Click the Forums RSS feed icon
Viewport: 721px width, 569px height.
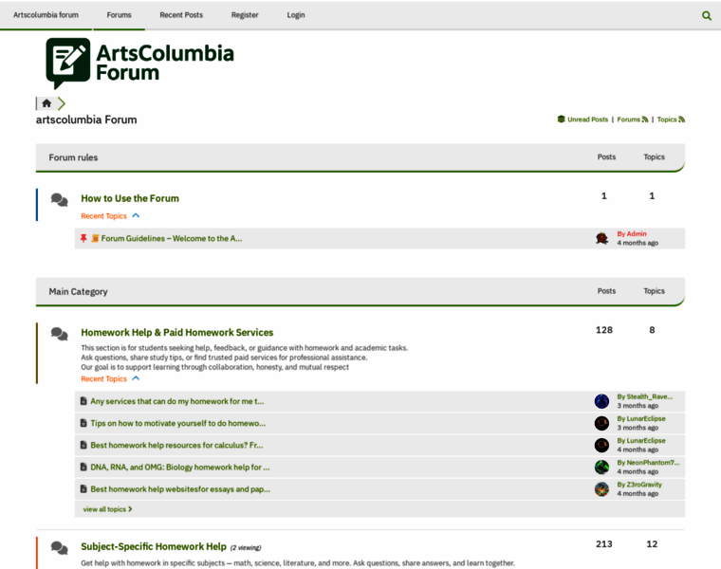pos(645,119)
